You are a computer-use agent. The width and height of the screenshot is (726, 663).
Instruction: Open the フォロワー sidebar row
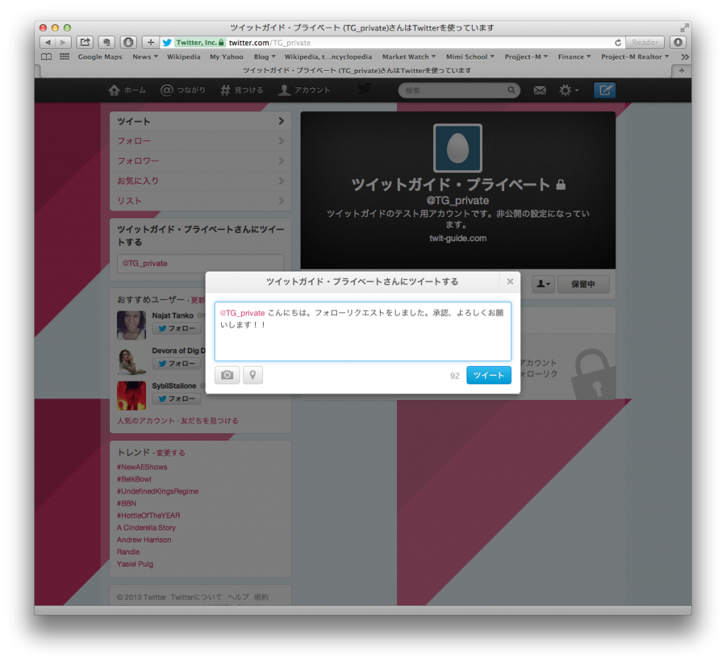pos(201,161)
